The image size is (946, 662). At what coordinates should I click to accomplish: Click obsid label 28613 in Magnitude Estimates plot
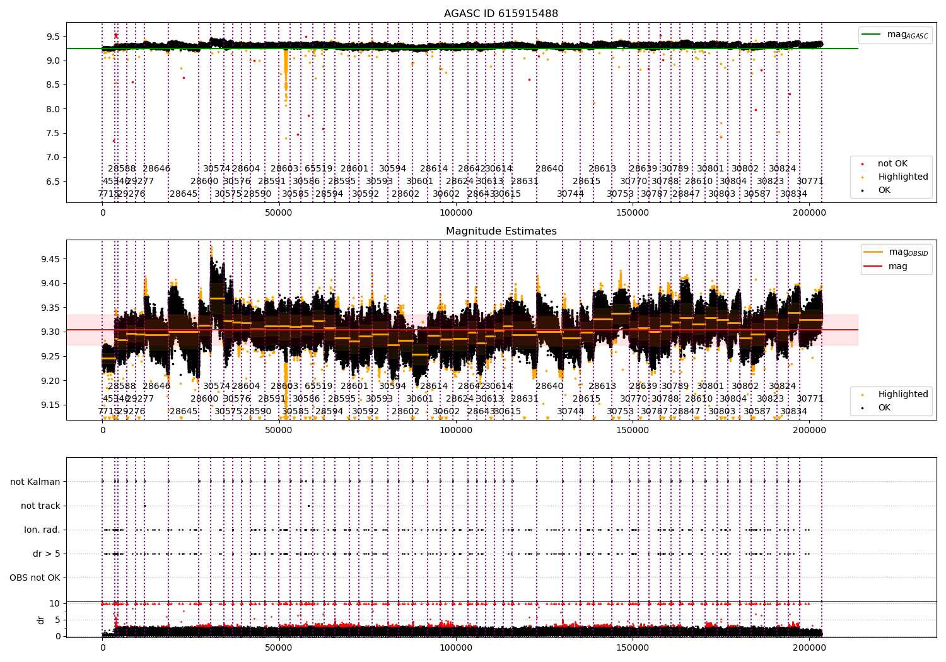coord(602,386)
